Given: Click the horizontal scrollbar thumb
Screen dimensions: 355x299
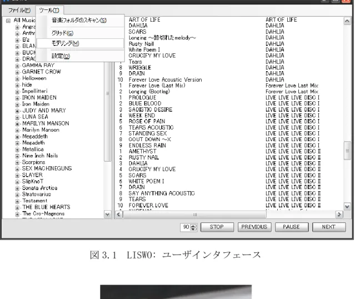Looking at the screenshot, I should click(194, 215).
